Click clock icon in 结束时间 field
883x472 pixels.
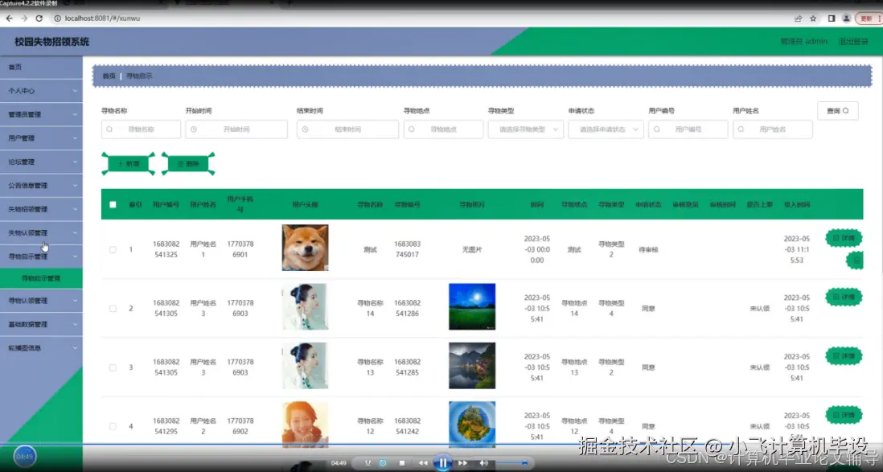[306, 129]
